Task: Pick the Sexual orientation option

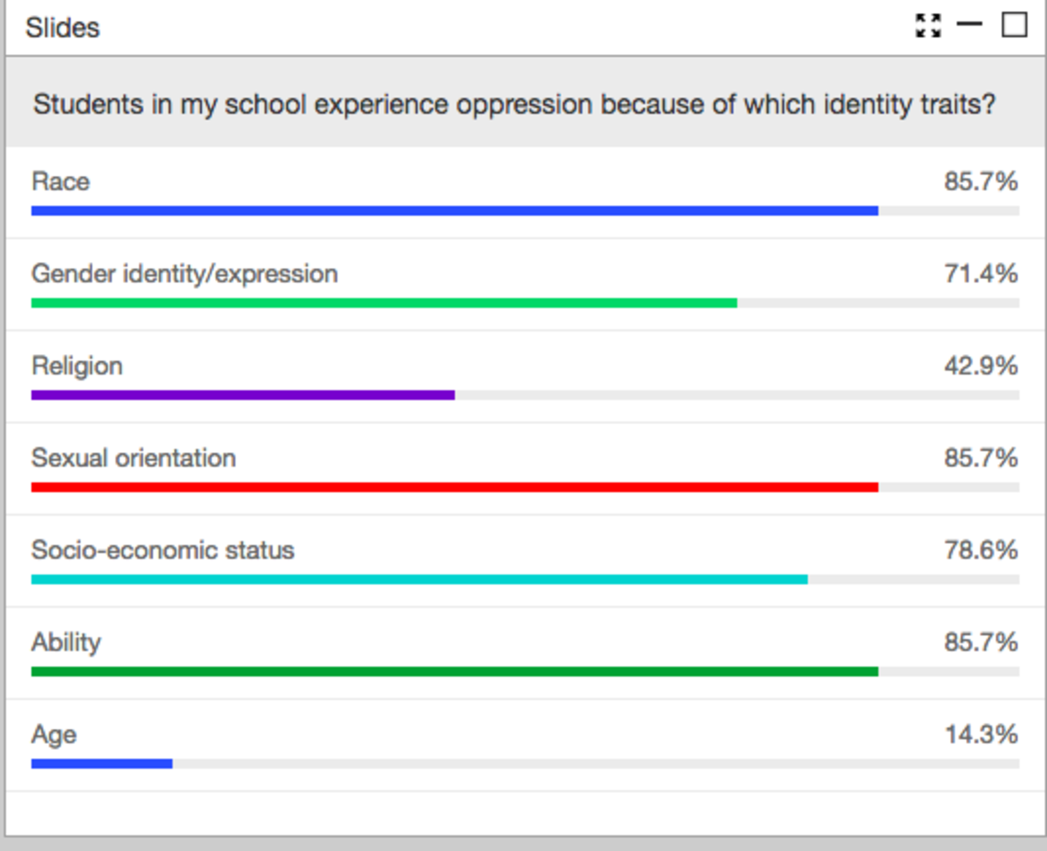Action: tap(133, 458)
